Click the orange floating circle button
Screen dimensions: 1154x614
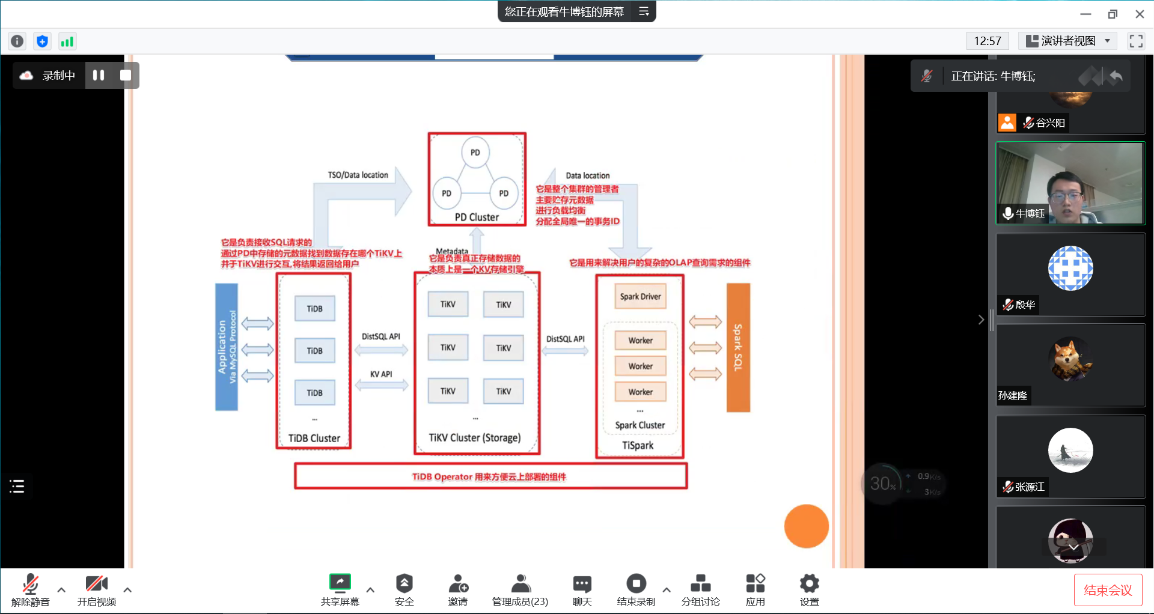click(x=807, y=526)
